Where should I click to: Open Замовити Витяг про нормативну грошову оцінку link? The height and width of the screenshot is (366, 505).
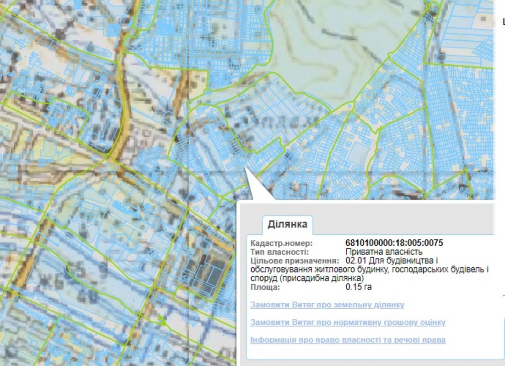[348, 323]
